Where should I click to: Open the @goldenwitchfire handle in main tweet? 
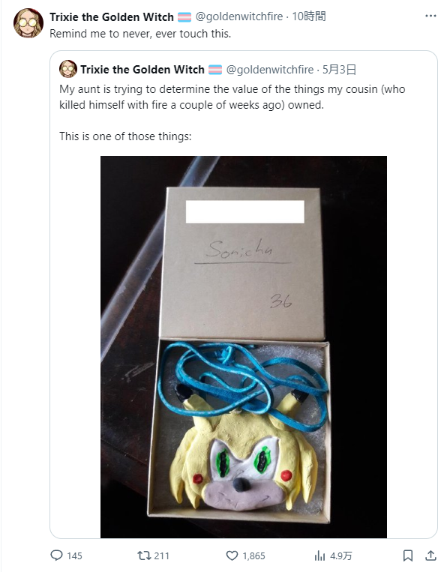[239, 16]
